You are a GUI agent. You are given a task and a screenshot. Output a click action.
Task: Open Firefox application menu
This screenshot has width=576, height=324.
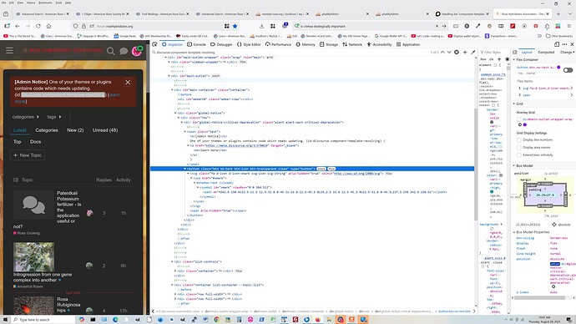click(x=568, y=26)
